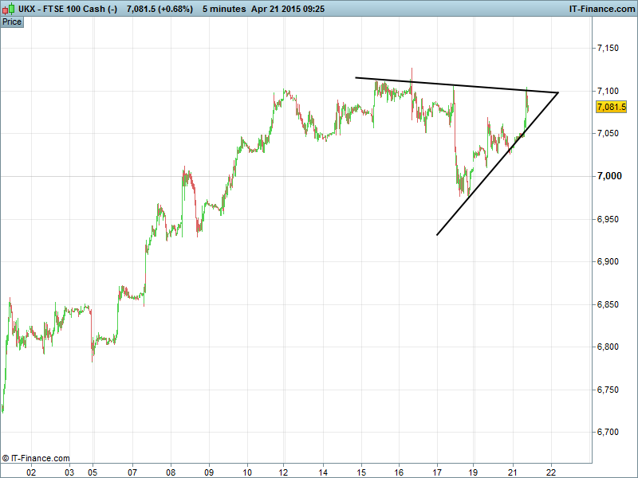The width and height of the screenshot is (638, 478).
Task: Select the upper descending resistance trendline
Action: (455, 84)
